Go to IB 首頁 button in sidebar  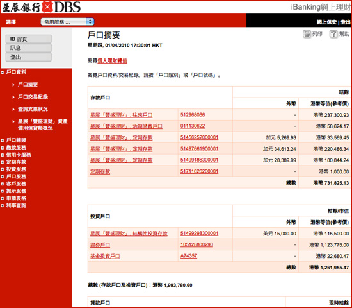coord(29,39)
